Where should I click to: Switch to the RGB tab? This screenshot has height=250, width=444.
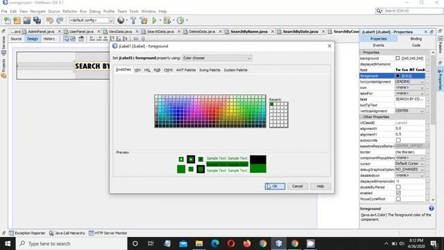pos(157,70)
